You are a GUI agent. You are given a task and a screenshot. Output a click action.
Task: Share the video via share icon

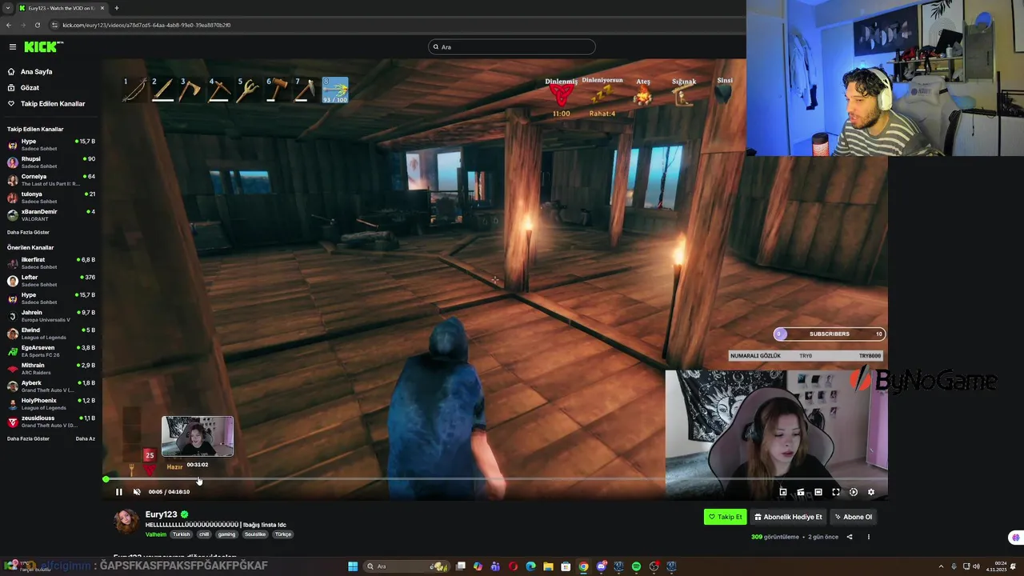(x=850, y=537)
